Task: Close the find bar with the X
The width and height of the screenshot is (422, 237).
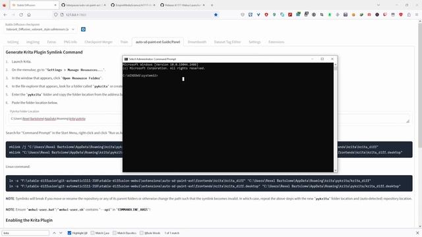Action: (x=417, y=233)
